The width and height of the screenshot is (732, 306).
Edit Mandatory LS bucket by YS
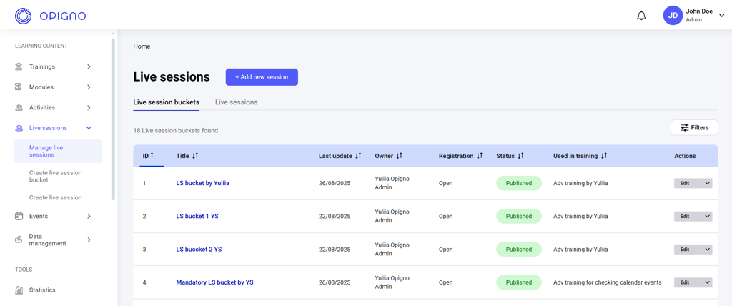pos(688,282)
